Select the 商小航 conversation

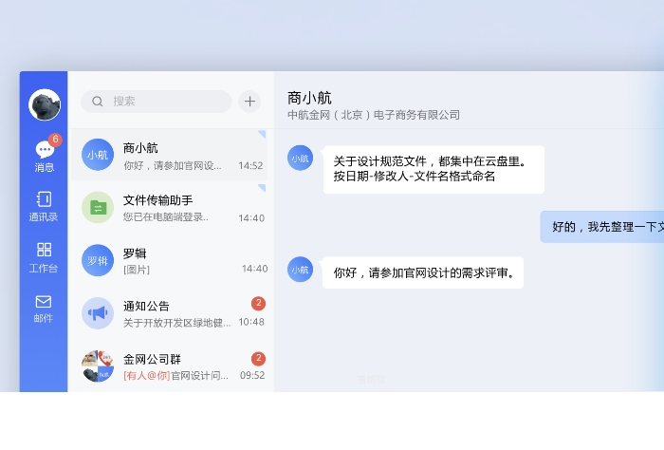pyautogui.click(x=170, y=155)
